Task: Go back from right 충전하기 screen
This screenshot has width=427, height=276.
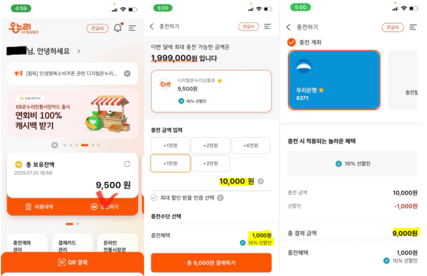Action: pyautogui.click(x=288, y=27)
